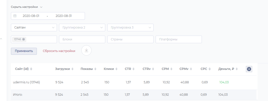Click the start date 2020-08-01
Image resolution: width=268 pixels, height=101 pixels.
pos(31,16)
